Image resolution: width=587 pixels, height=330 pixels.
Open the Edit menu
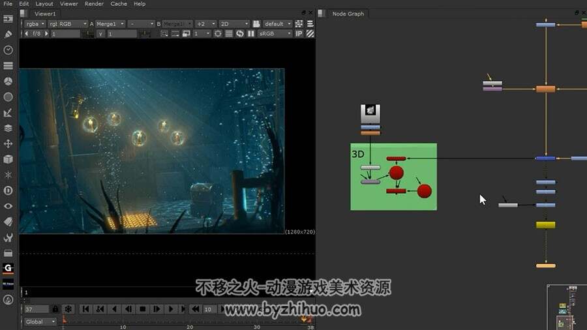click(x=24, y=4)
